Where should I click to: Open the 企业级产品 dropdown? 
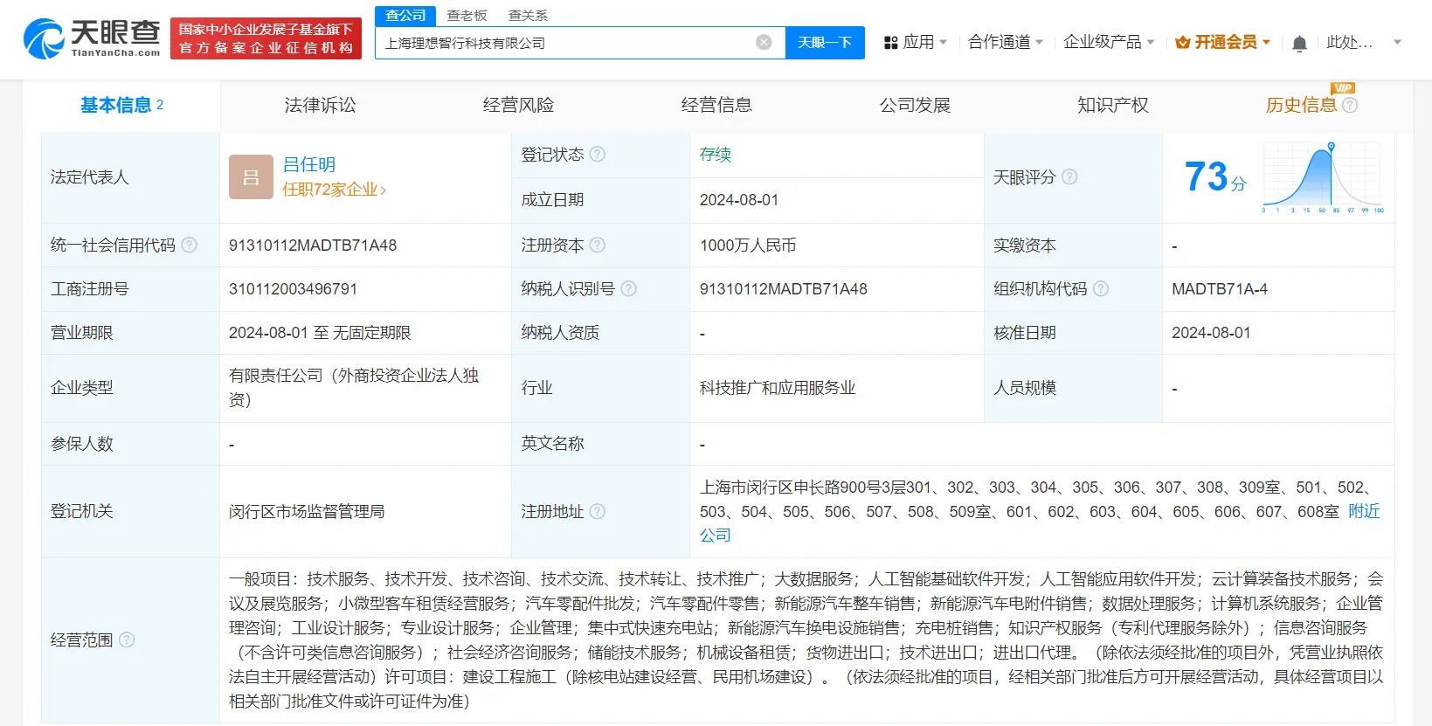pos(1108,42)
